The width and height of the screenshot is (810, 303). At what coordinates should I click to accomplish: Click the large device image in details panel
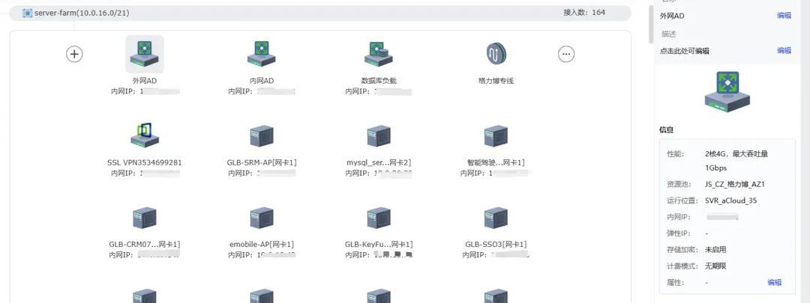pos(727,92)
